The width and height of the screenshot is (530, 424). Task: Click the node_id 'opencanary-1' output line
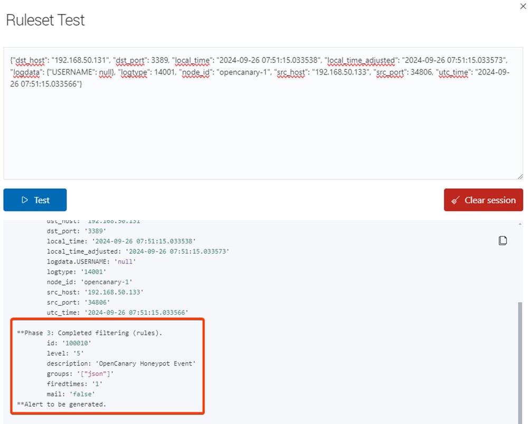(x=91, y=282)
